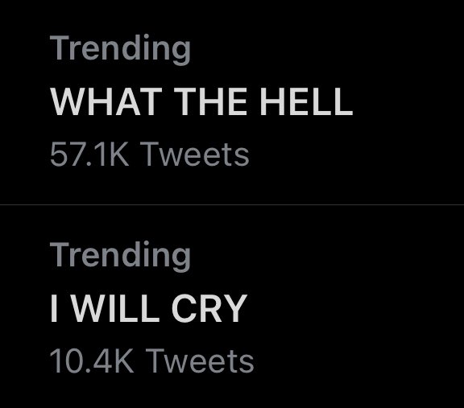Click the 10.4K Tweets count

coord(151,361)
